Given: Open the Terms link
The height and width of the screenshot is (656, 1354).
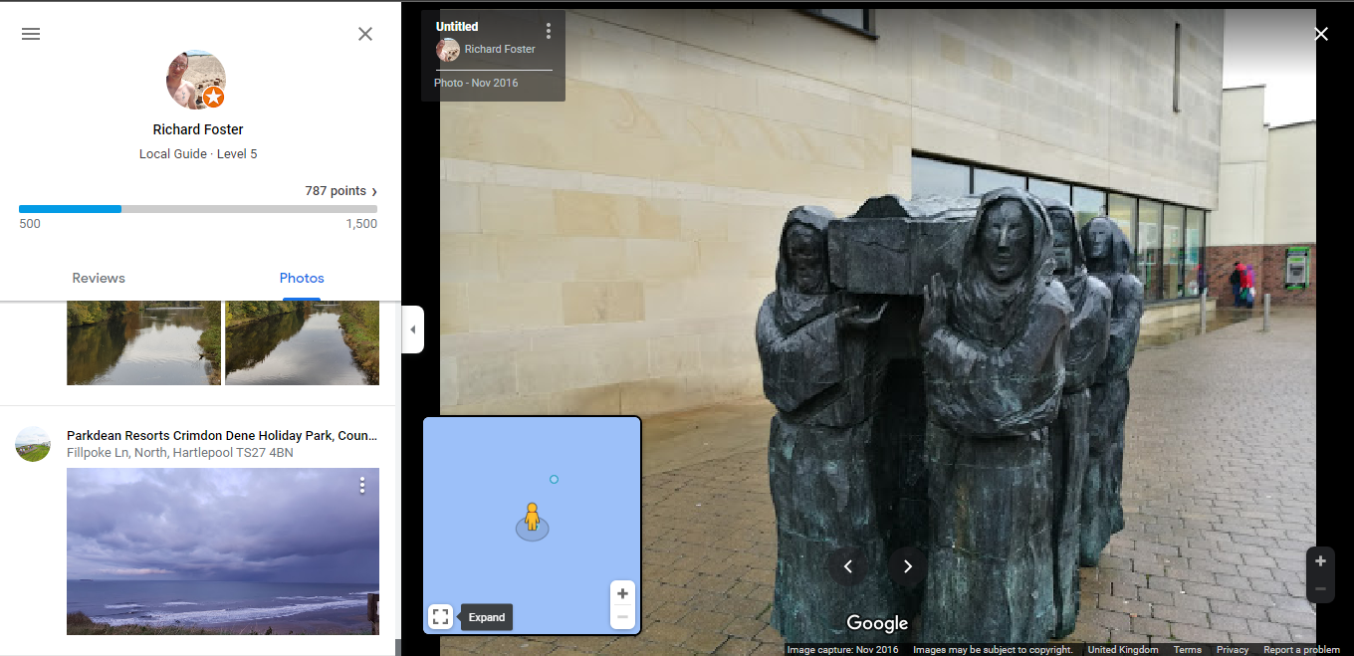Looking at the screenshot, I should [x=1187, y=649].
